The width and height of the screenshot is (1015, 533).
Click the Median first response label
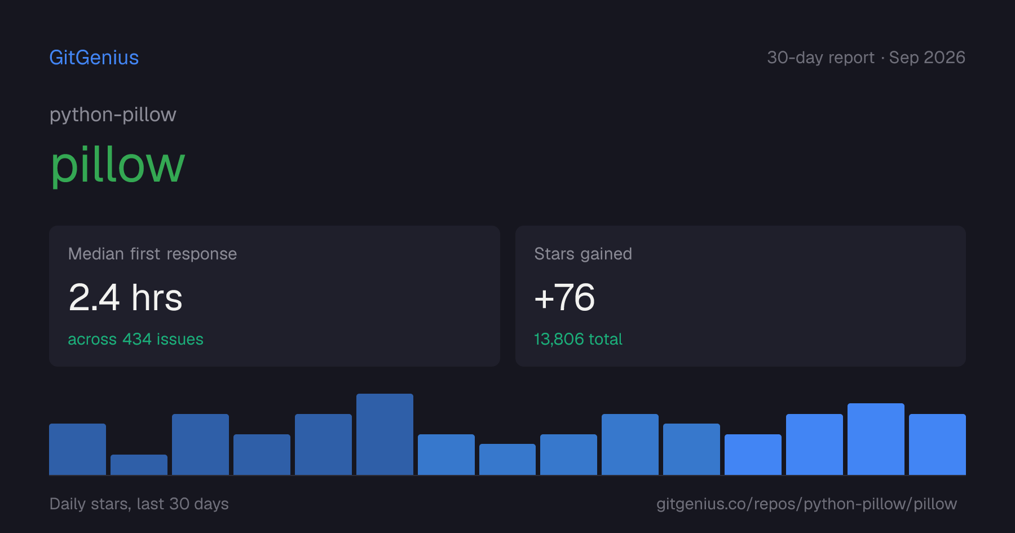click(x=152, y=254)
